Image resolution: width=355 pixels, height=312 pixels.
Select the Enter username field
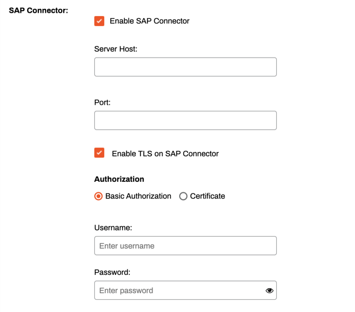coord(185,245)
